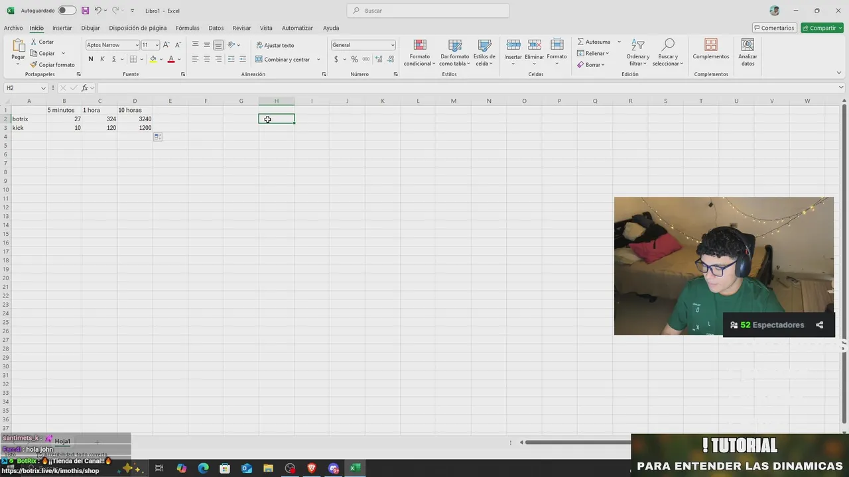Align text to the left
Viewport: 849px width, 477px height.
tap(195, 59)
